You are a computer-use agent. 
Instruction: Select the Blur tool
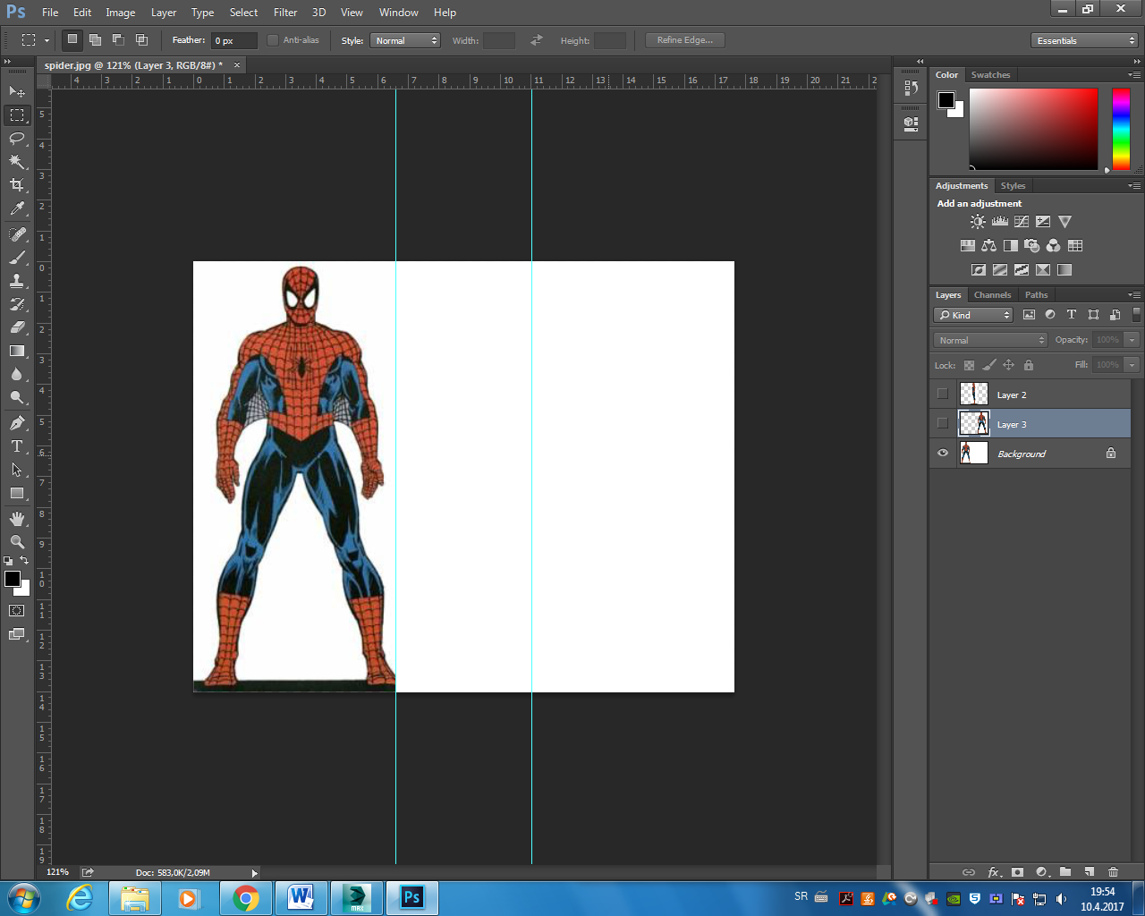[x=17, y=374]
